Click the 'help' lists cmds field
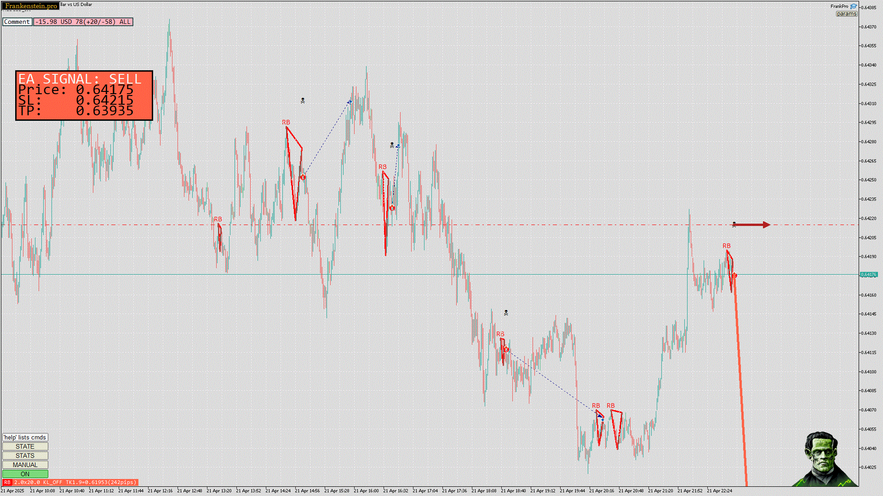The width and height of the screenshot is (883, 496). [25, 437]
